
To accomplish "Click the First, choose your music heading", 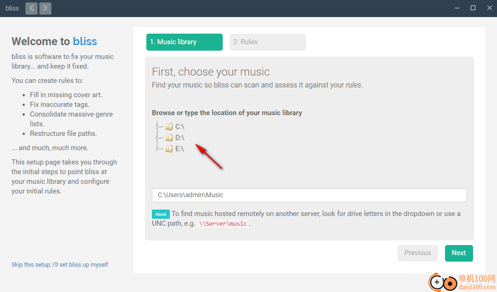I will click(x=211, y=72).
